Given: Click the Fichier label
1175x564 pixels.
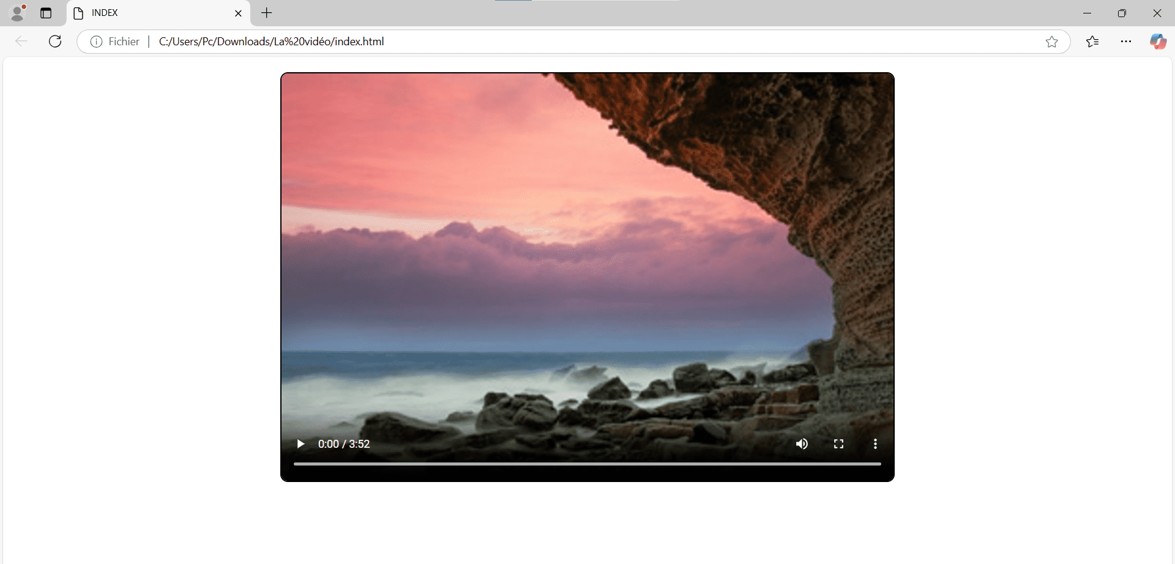Looking at the screenshot, I should (124, 42).
